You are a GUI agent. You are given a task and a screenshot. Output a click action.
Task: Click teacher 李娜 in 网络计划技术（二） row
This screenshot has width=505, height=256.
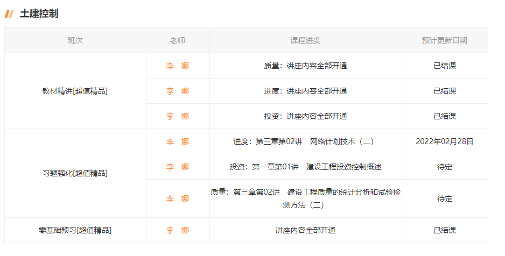(178, 141)
